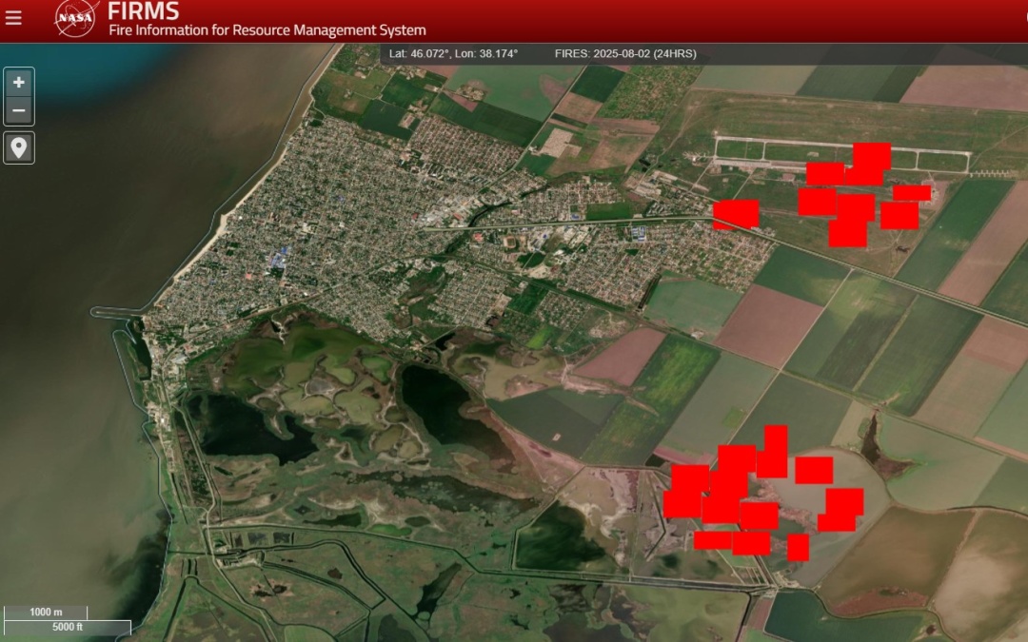
Task: Select the rightmost fire marker in southern cluster
Action: 845,500
